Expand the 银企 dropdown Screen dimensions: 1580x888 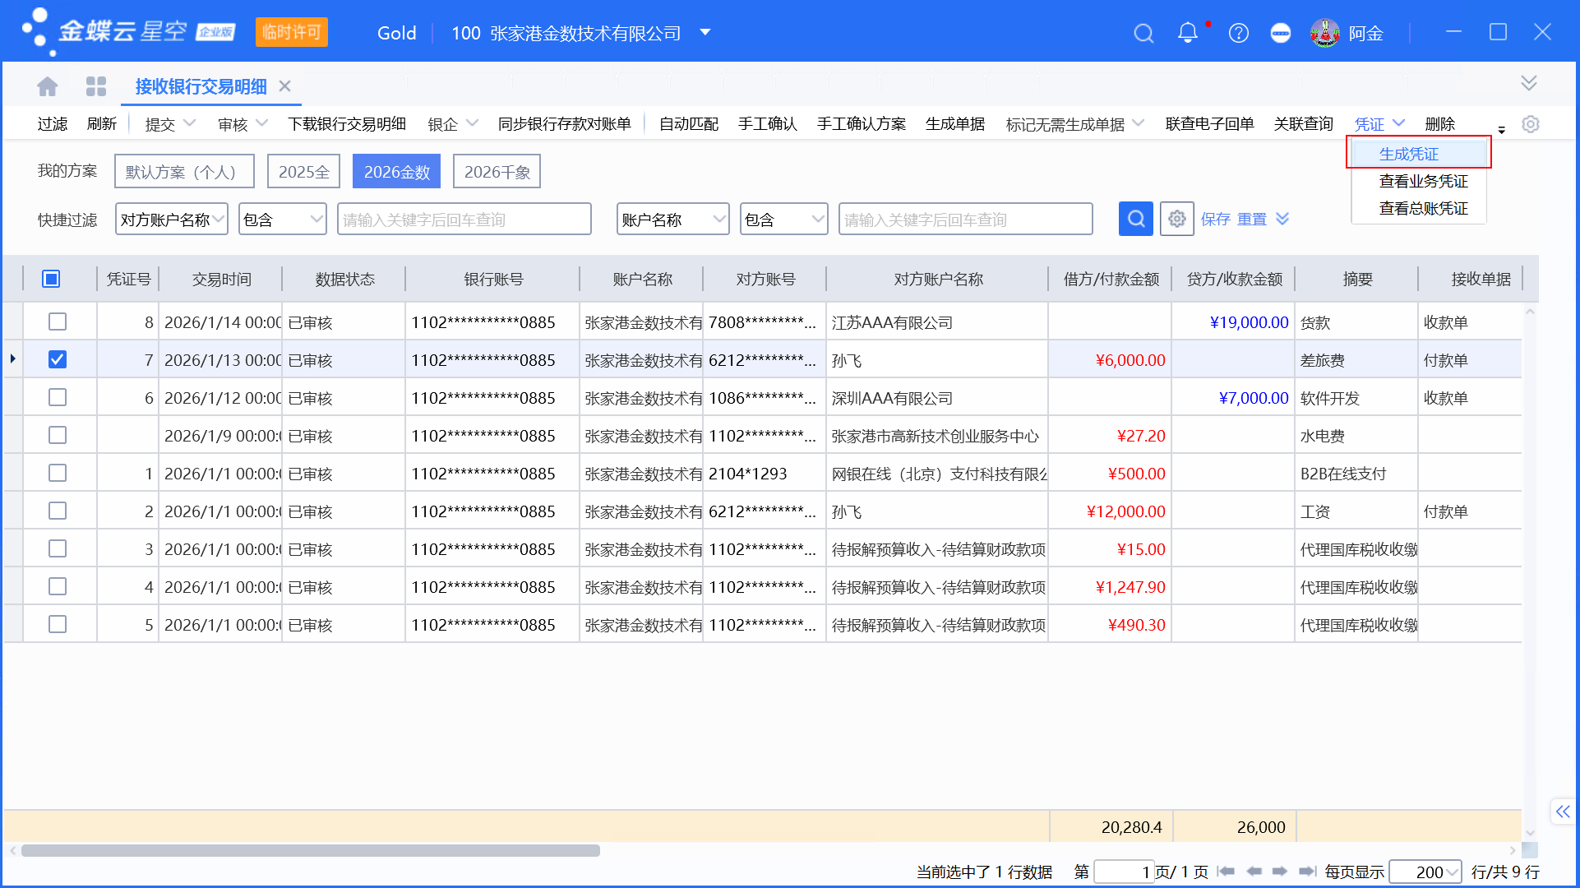pos(472,123)
